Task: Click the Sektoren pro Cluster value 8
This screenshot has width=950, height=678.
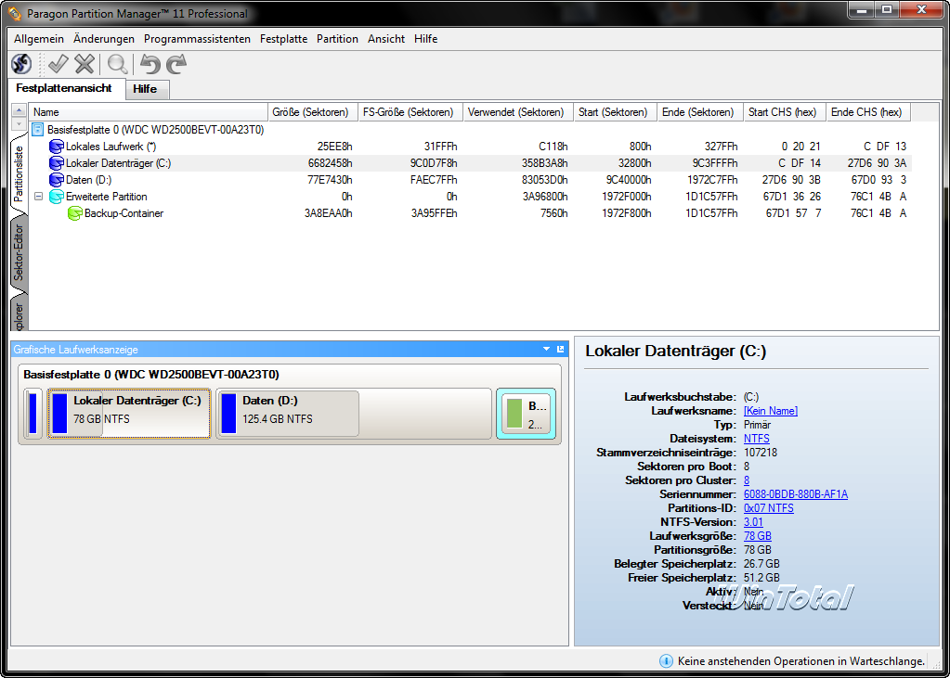Action: pos(747,480)
